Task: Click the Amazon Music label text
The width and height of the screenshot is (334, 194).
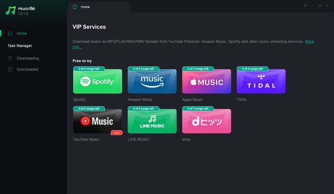Action: click(x=140, y=99)
